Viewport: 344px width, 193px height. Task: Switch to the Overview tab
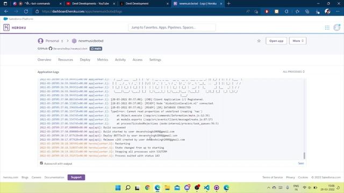[44, 60]
